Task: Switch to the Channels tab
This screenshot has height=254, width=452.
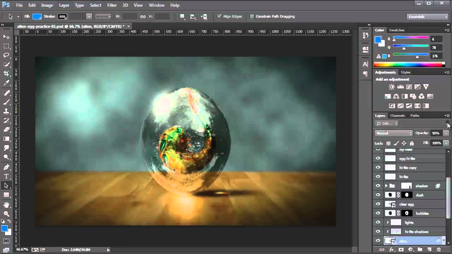Action: point(397,115)
